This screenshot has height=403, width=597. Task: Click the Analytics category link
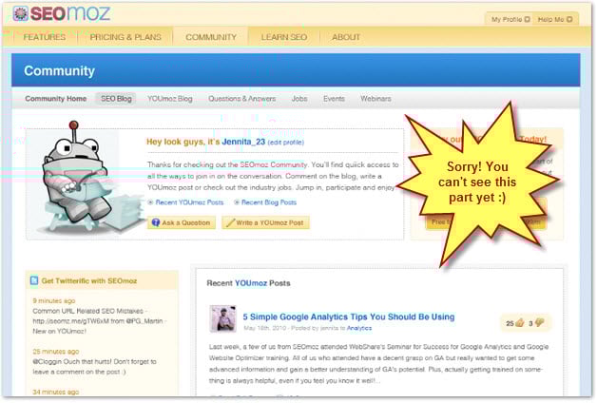tap(359, 328)
